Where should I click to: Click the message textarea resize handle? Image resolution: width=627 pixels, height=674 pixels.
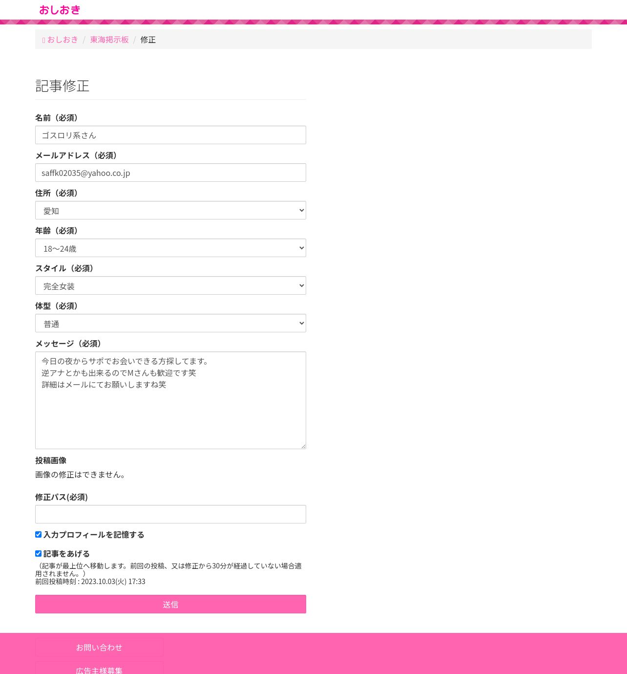303,446
